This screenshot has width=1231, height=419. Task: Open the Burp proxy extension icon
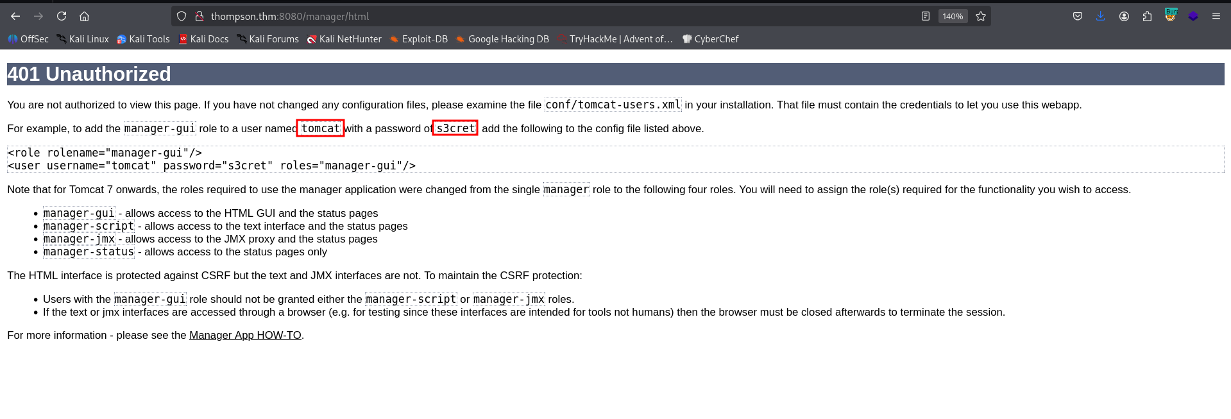point(1171,15)
